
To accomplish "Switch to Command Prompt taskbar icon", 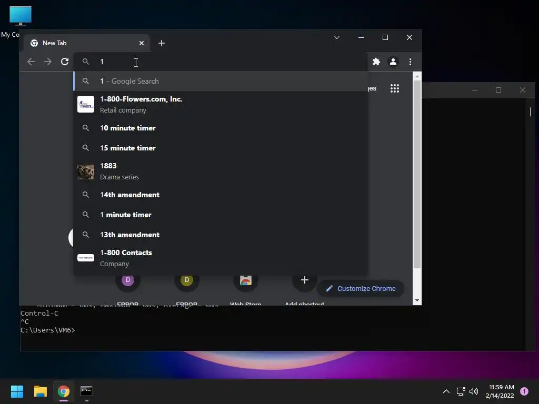I will pyautogui.click(x=86, y=391).
